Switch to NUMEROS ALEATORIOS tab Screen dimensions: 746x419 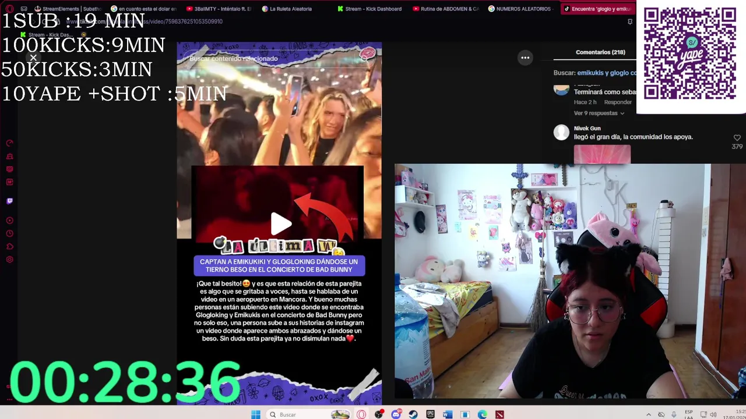(x=520, y=9)
